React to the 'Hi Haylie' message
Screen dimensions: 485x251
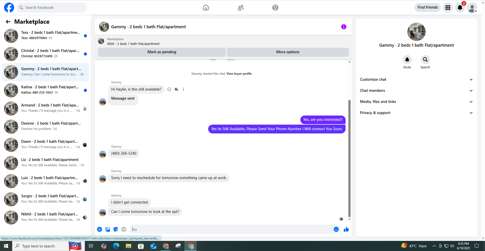point(169,89)
